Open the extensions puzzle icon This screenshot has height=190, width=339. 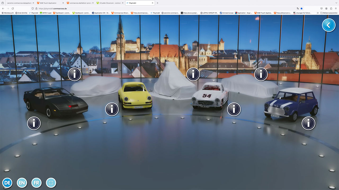[331, 8]
